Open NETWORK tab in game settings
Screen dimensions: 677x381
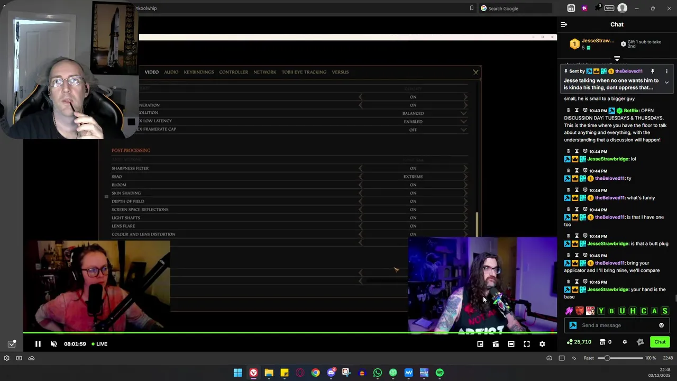pyautogui.click(x=264, y=72)
